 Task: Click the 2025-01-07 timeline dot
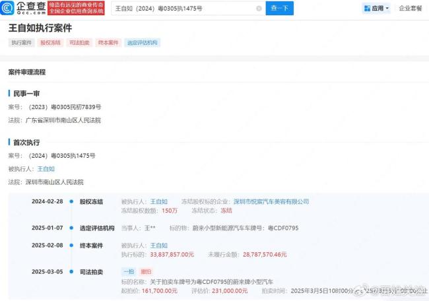(71, 228)
